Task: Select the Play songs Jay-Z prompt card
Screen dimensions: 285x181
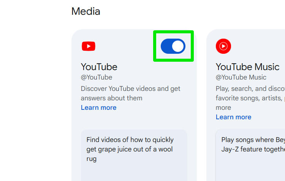Action: [x=250, y=155]
